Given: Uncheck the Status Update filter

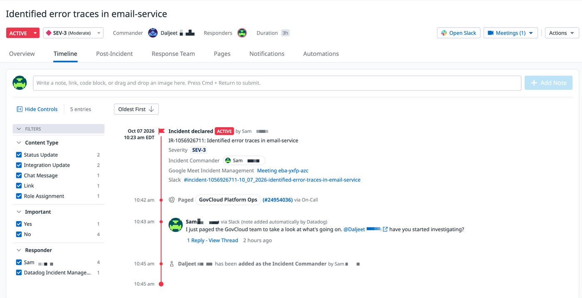Looking at the screenshot, I should (19, 155).
